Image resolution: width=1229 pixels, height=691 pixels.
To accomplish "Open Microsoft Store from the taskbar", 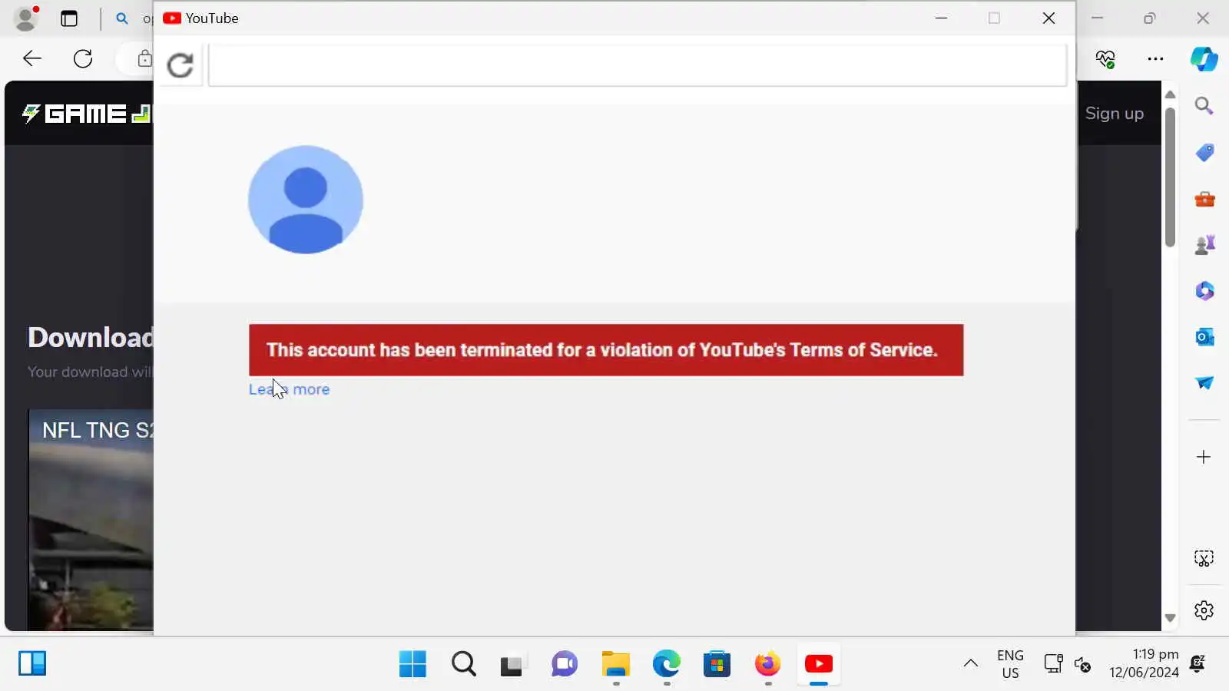I will point(717,663).
